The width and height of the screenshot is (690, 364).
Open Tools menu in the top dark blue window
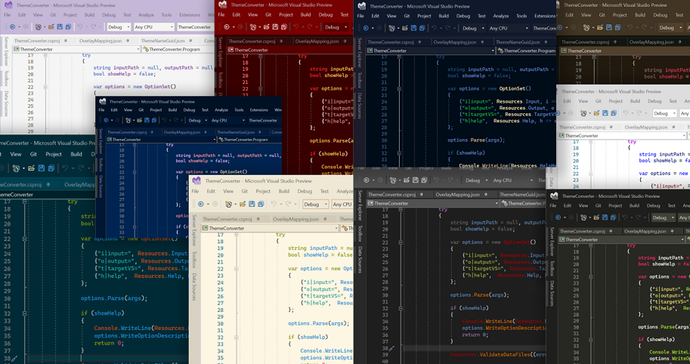[521, 16]
